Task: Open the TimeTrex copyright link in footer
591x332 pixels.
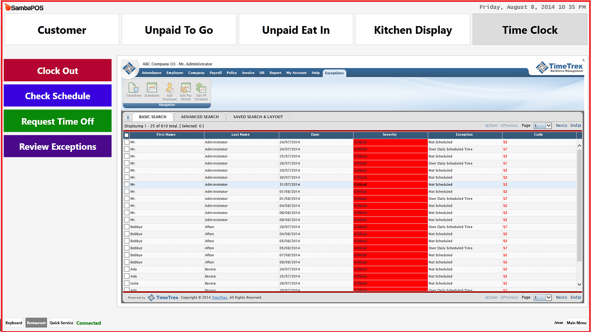Action: tap(220, 297)
